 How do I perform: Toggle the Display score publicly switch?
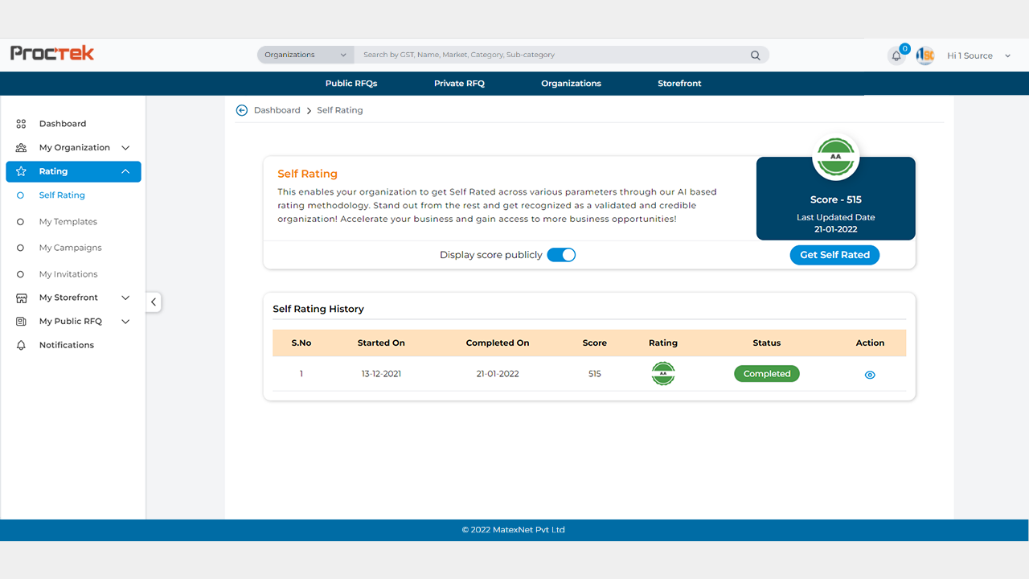tap(561, 255)
